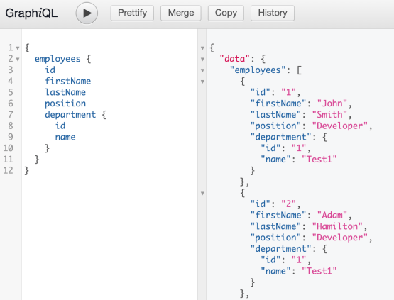Click Adam's "Developer" position value

click(x=340, y=238)
